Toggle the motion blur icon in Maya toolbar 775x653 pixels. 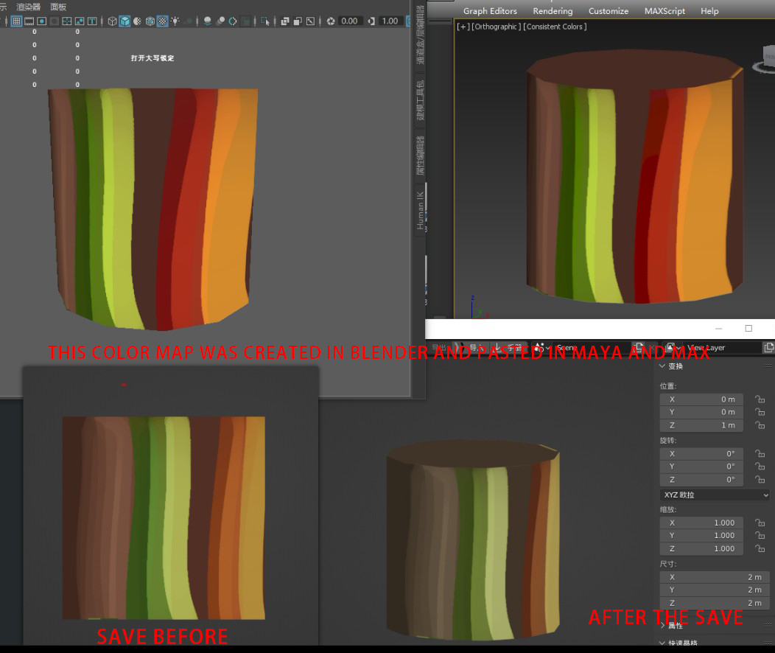tap(220, 21)
